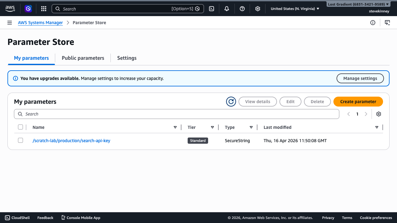Screen dimensions: 397x223
Task: Go to the next page arrow
Action: click(x=366, y=114)
